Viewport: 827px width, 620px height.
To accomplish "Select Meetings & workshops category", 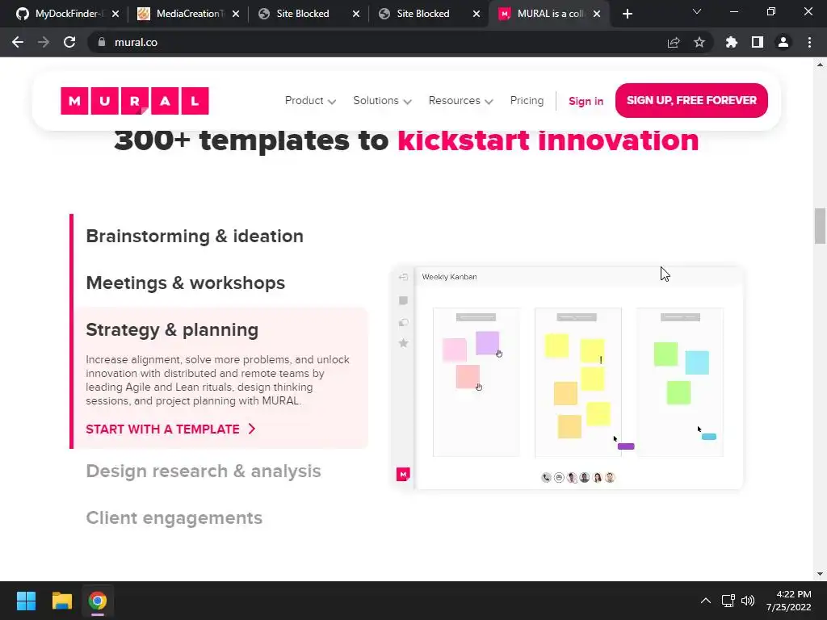I will click(185, 283).
